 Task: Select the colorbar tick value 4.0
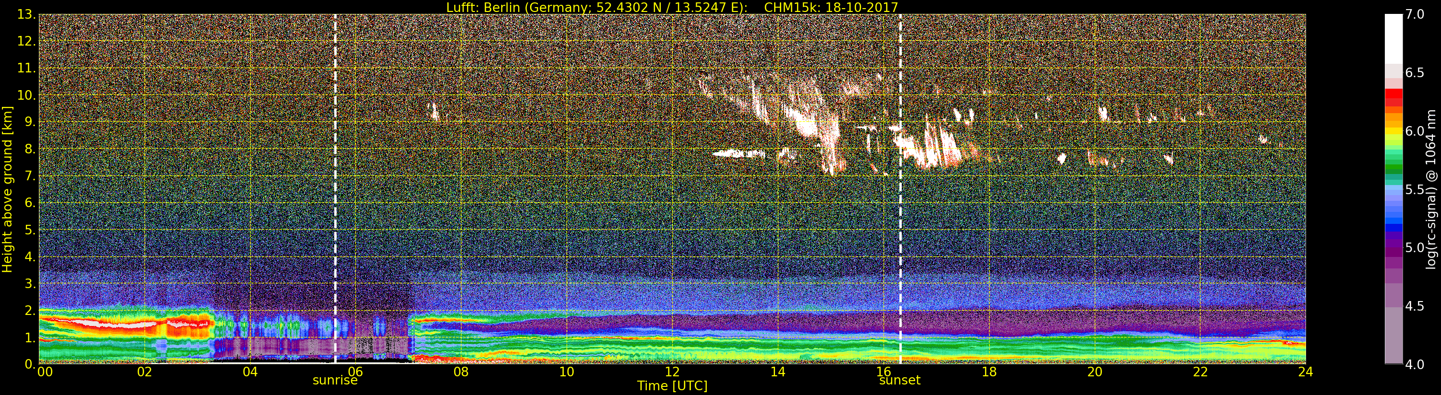tap(1415, 365)
